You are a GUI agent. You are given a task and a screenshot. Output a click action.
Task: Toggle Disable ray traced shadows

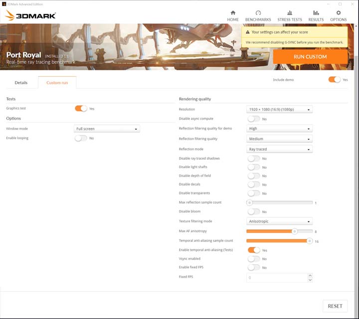[x=254, y=158]
